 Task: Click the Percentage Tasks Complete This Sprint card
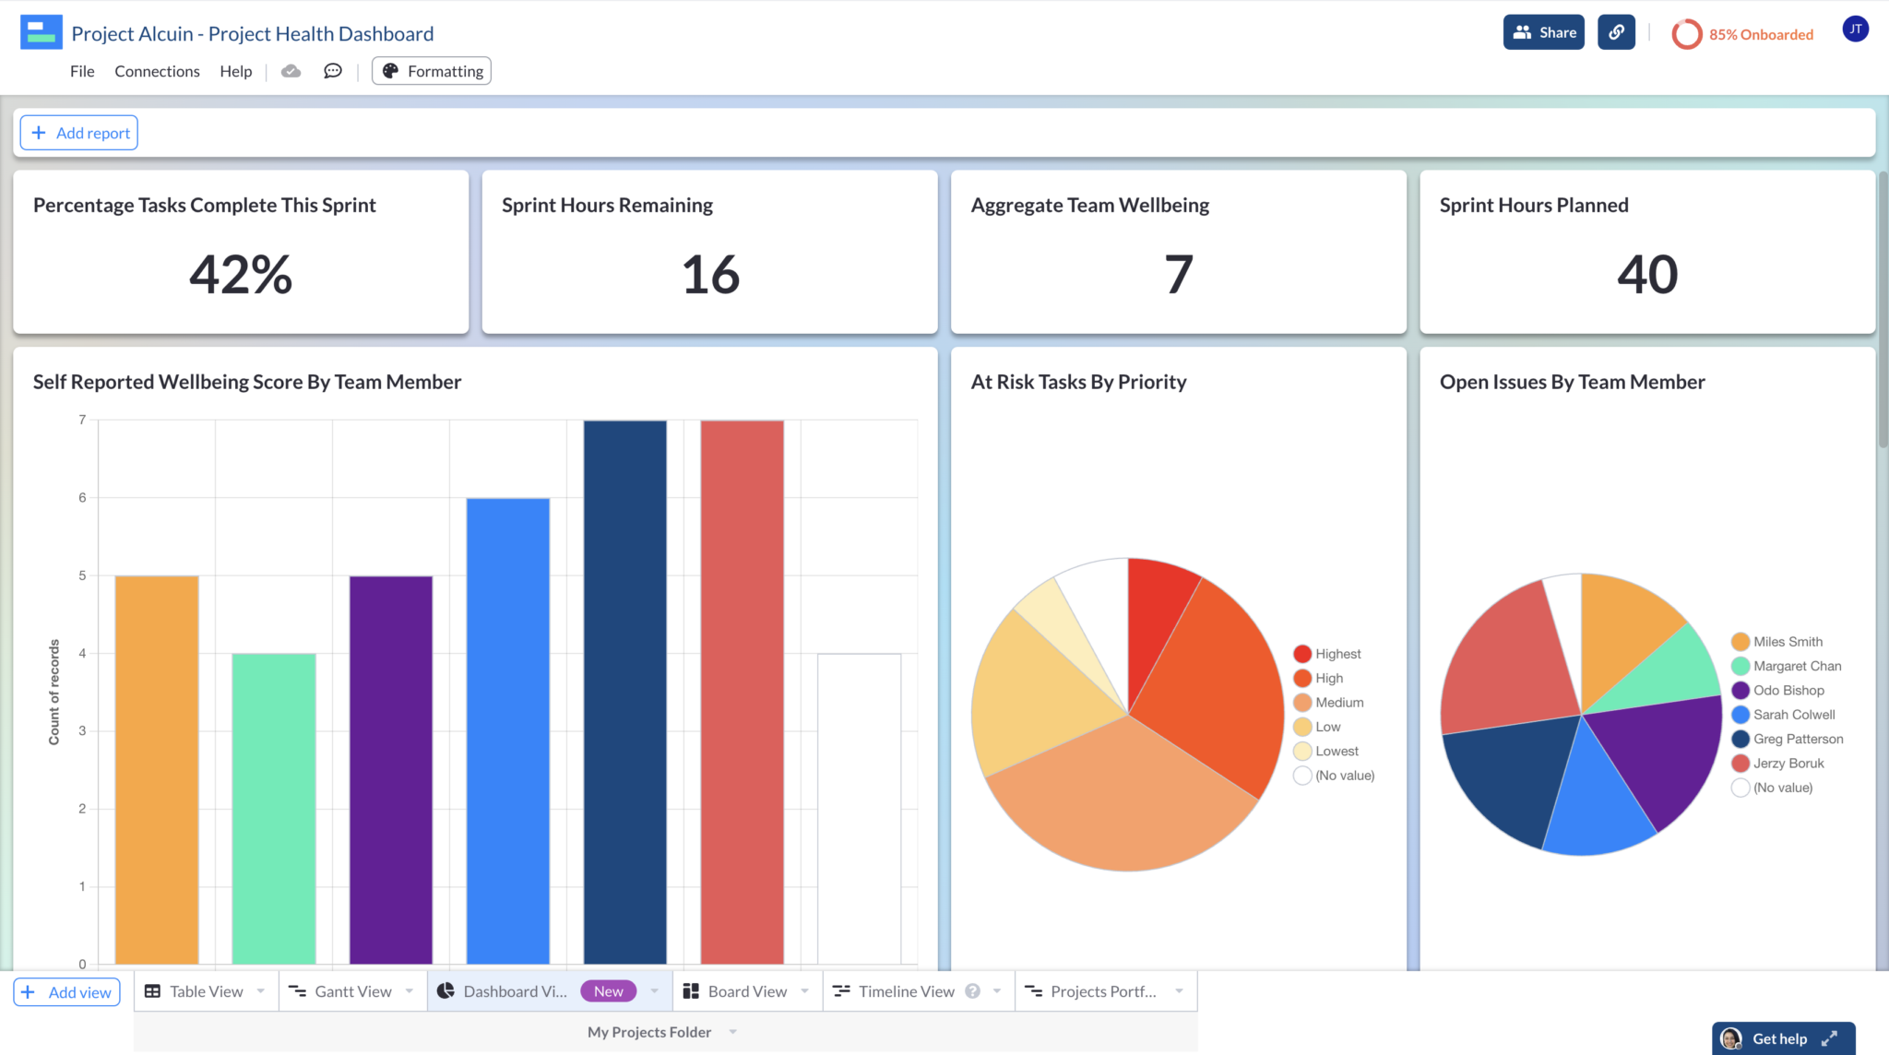241,252
